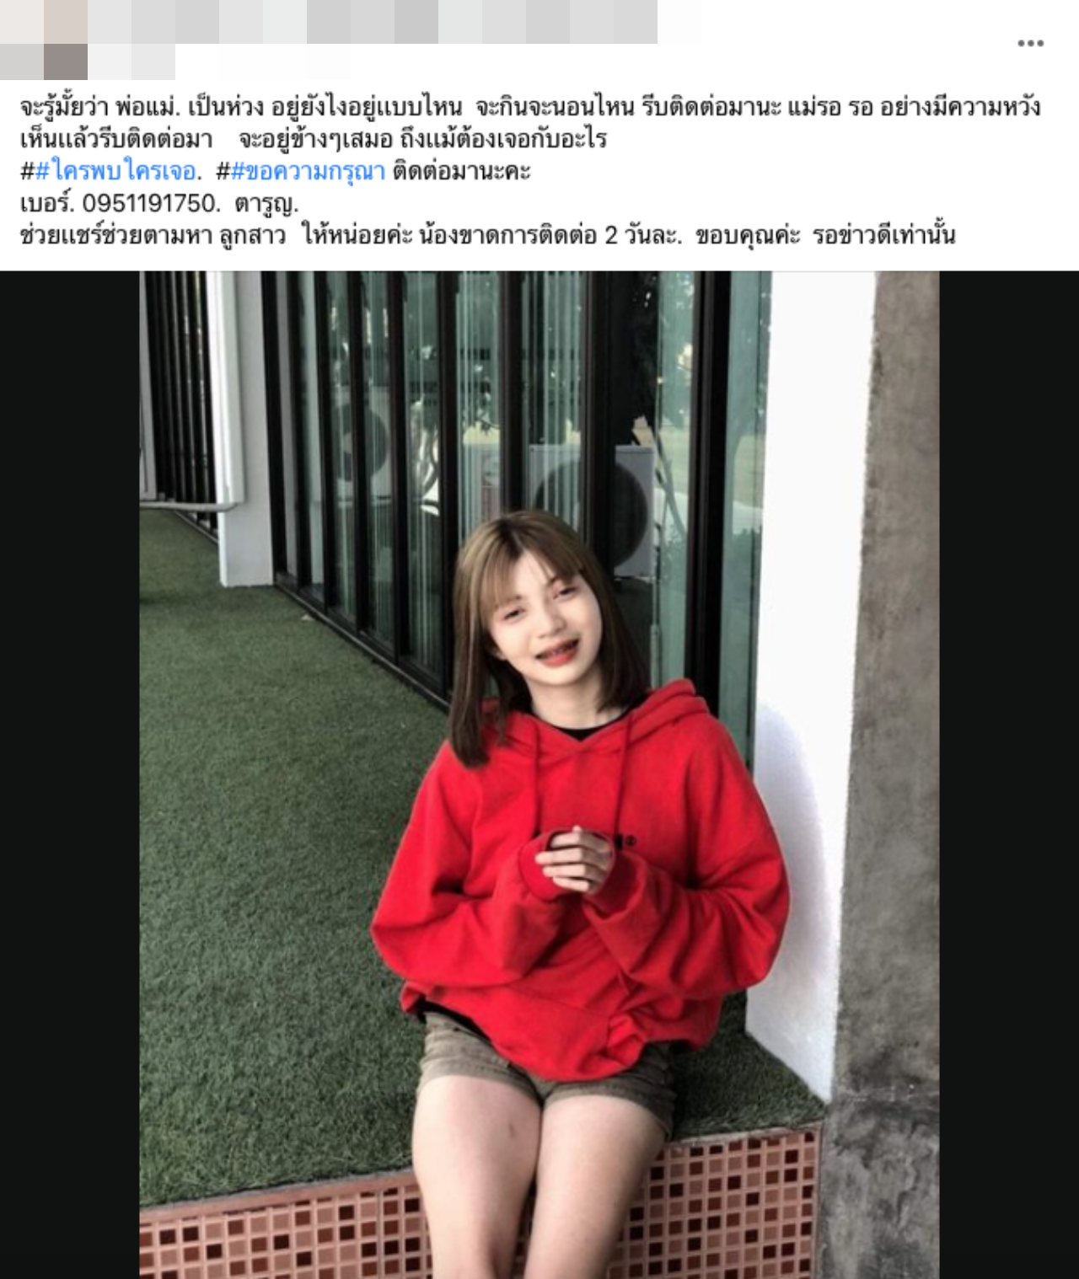Click the red hoodie in the photo
Image resolution: width=1079 pixels, height=1279 pixels.
[x=580, y=876]
